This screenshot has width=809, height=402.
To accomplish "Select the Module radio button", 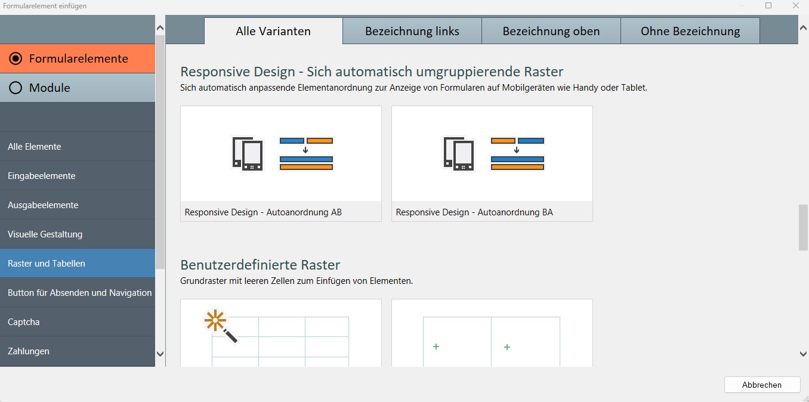I will click(16, 88).
